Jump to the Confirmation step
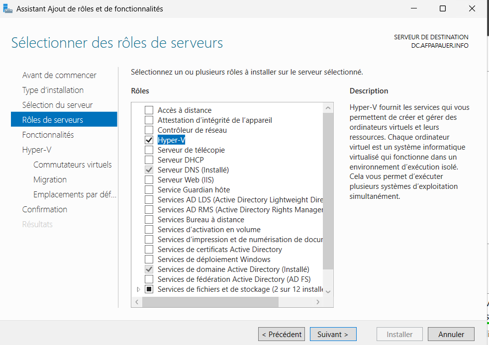The height and width of the screenshot is (345, 489). pyautogui.click(x=44, y=209)
